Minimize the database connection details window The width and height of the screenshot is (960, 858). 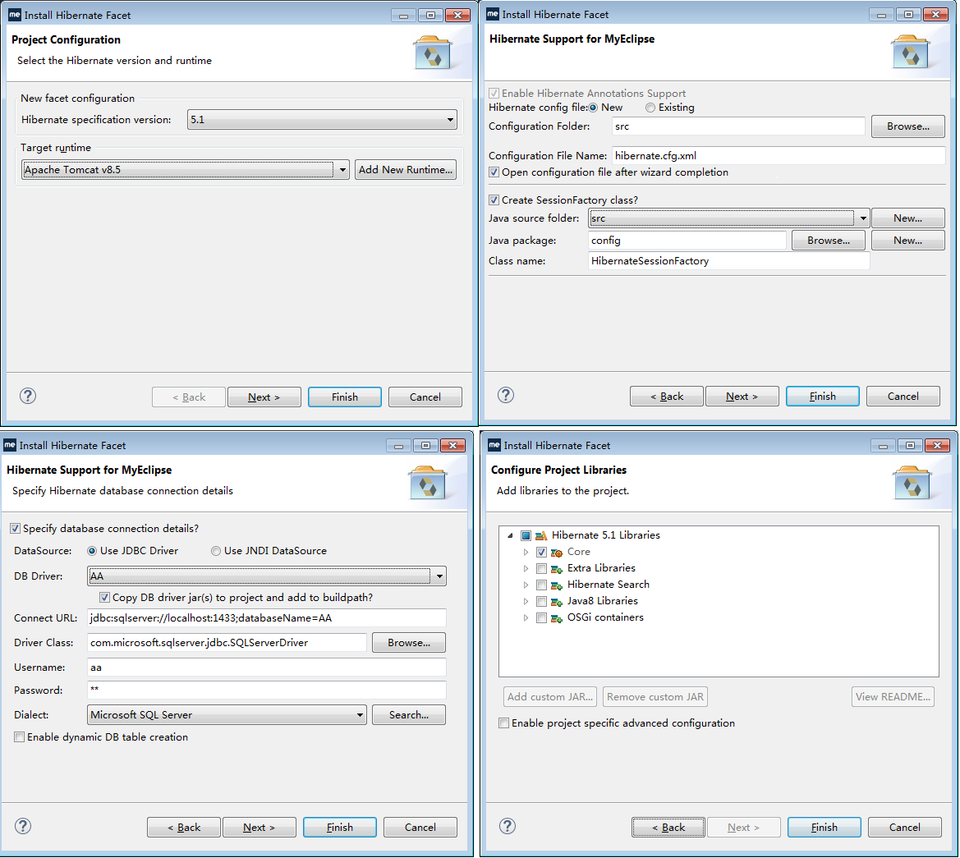(398, 446)
